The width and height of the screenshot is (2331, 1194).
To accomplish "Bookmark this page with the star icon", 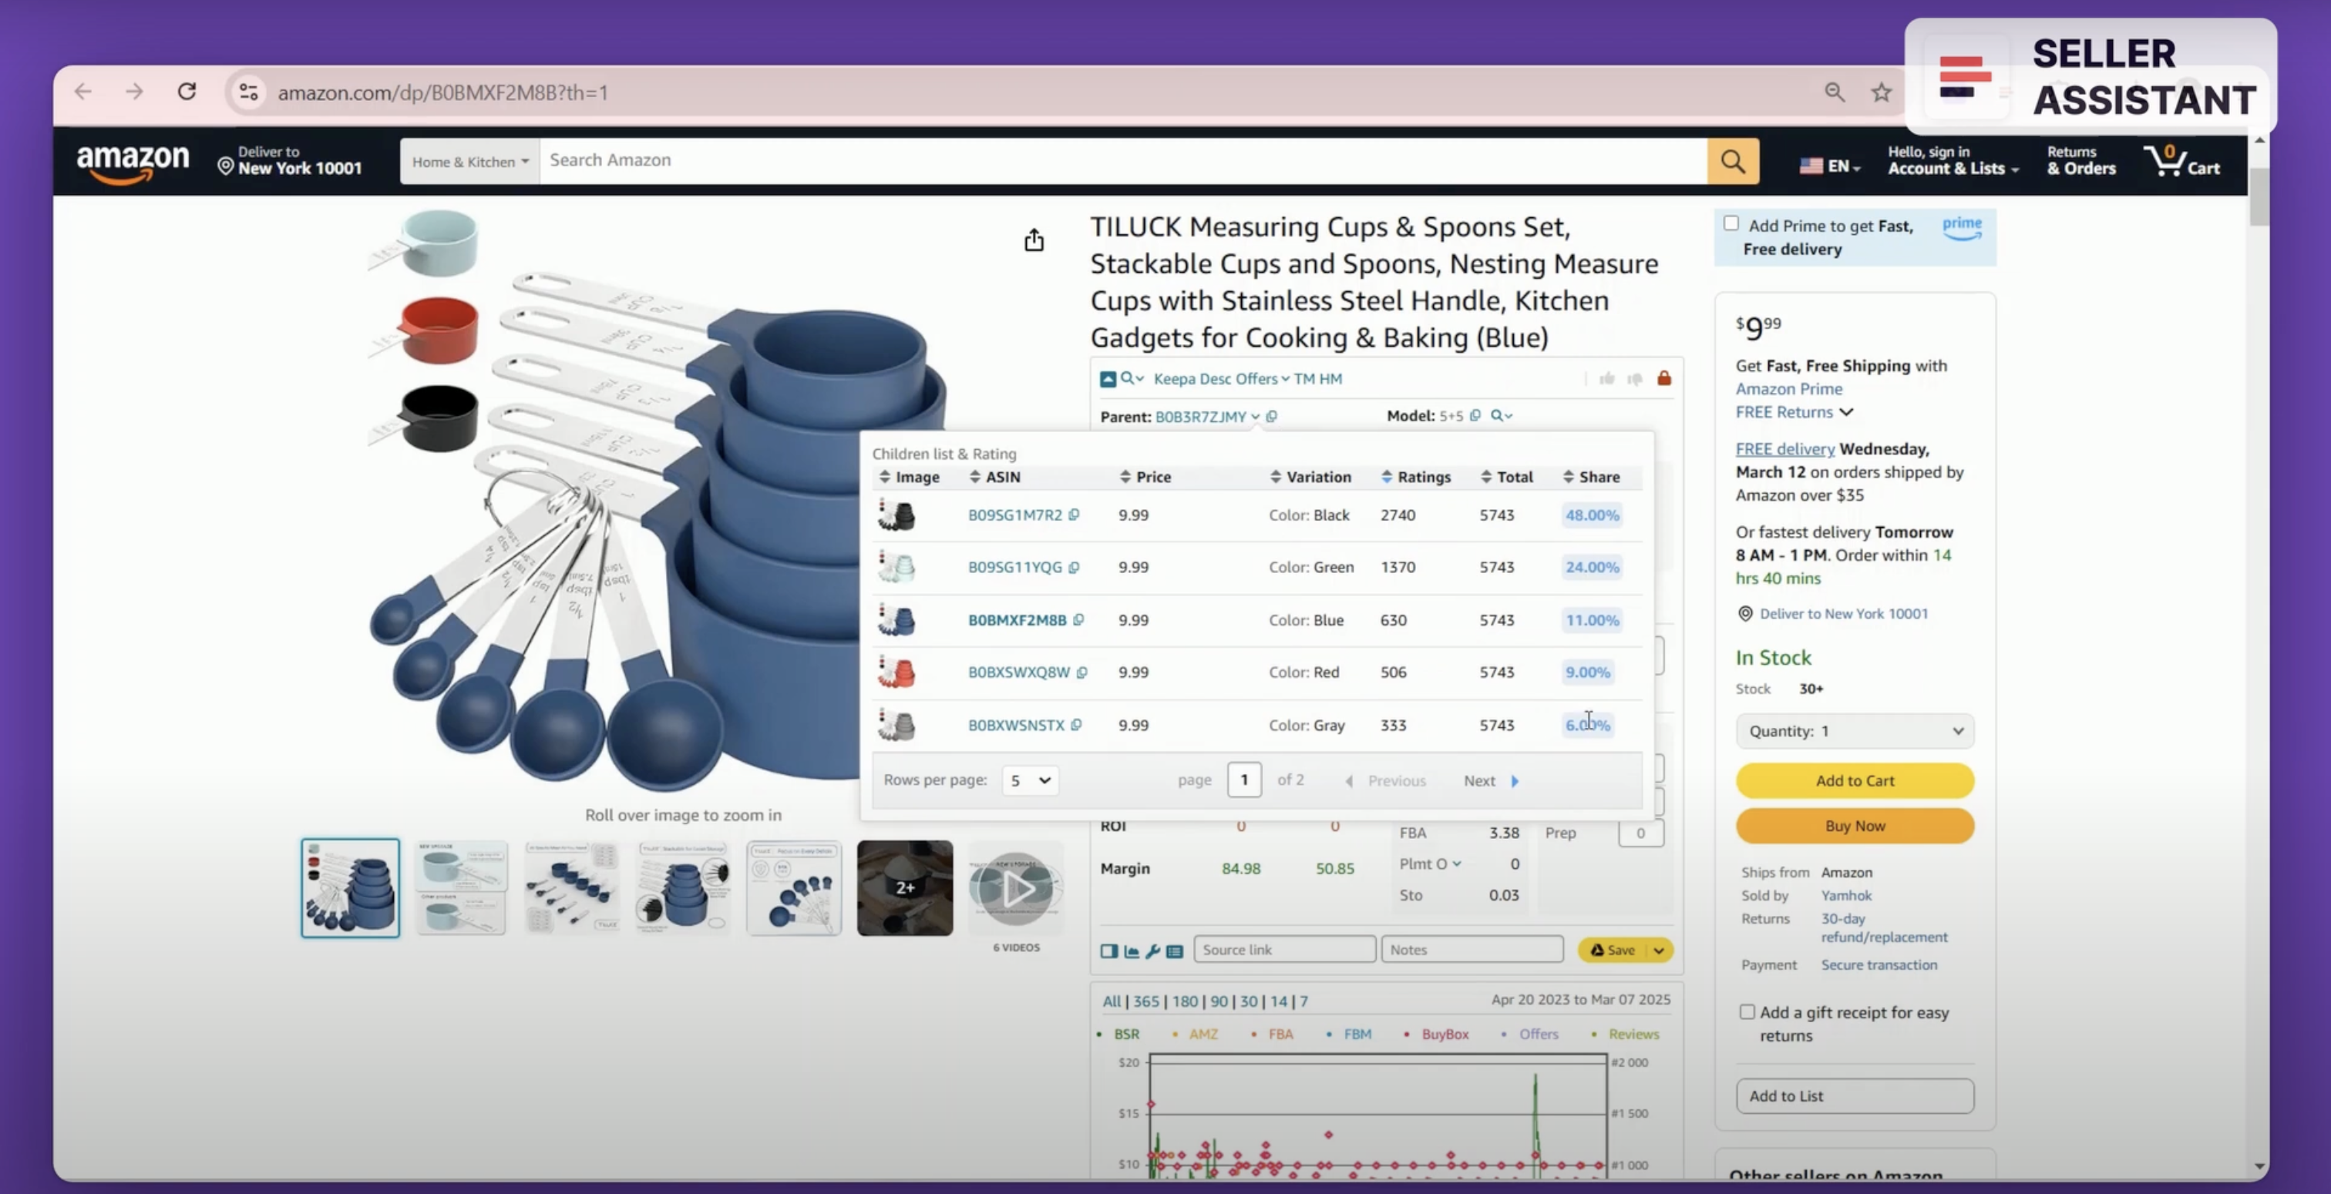I will (x=1882, y=92).
